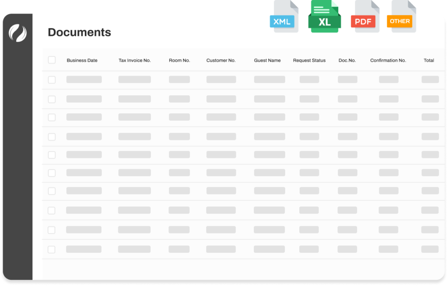Sort by the Total column header

(429, 60)
